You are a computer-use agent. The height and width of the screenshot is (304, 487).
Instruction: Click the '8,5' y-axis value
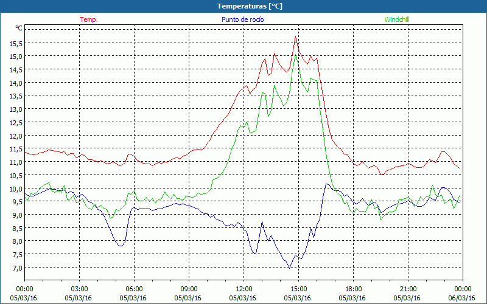[18, 229]
